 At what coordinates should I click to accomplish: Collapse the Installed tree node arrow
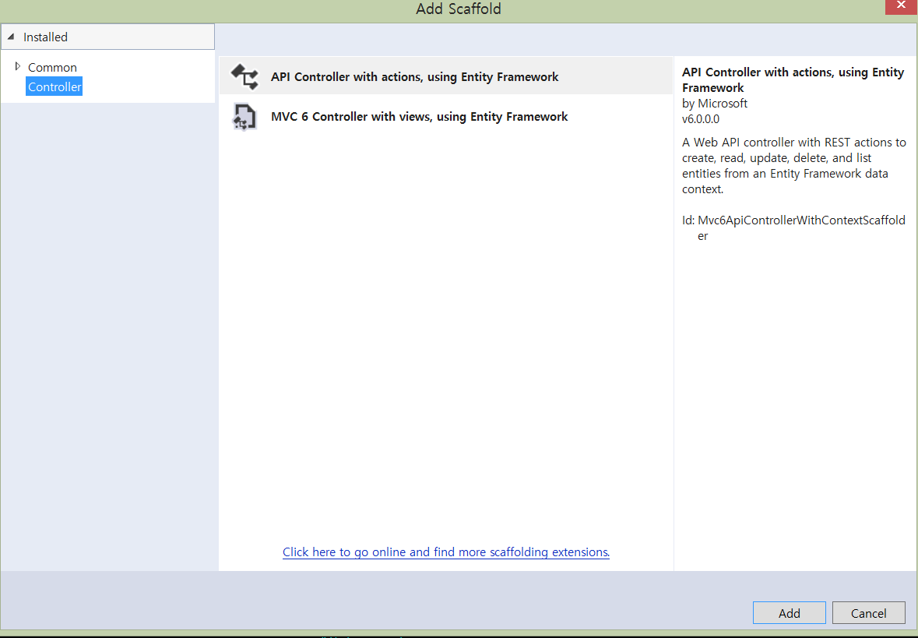click(11, 37)
